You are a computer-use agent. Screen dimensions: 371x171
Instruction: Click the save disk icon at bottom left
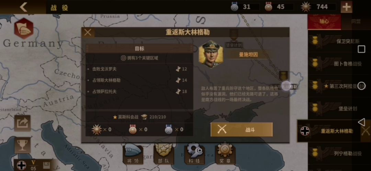point(46,165)
